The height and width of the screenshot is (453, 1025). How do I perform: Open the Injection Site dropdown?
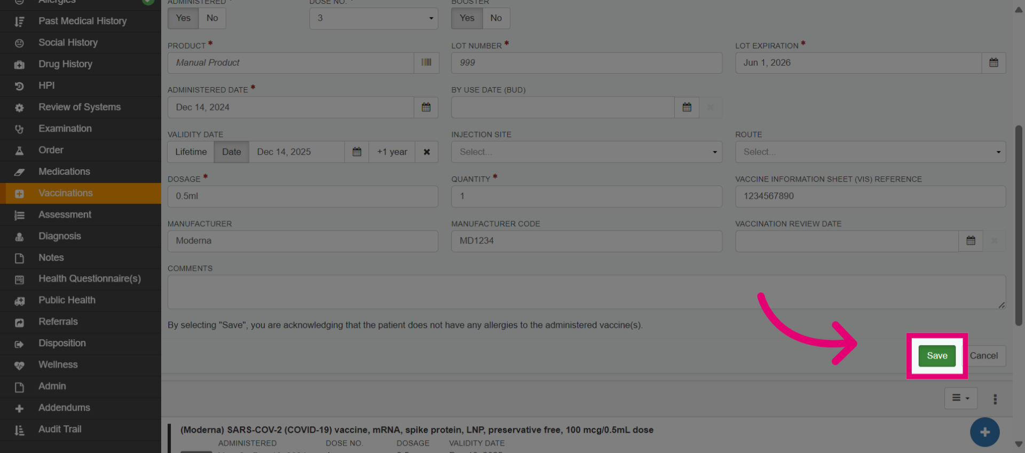587,152
